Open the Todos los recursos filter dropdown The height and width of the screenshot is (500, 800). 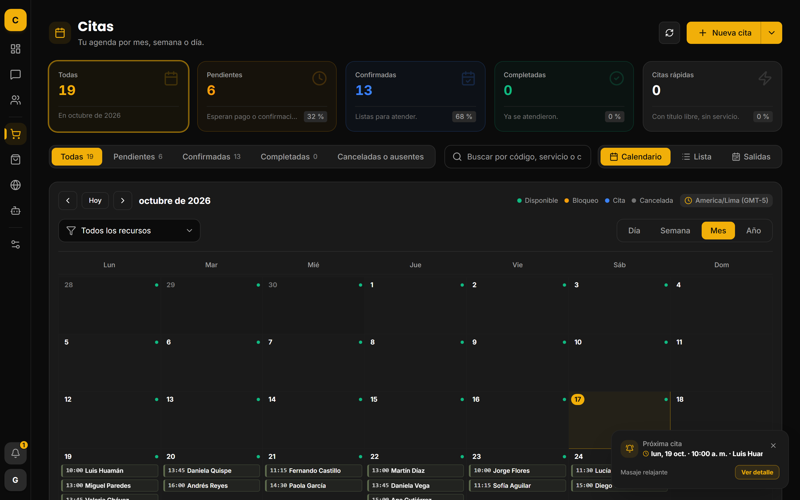pyautogui.click(x=129, y=231)
